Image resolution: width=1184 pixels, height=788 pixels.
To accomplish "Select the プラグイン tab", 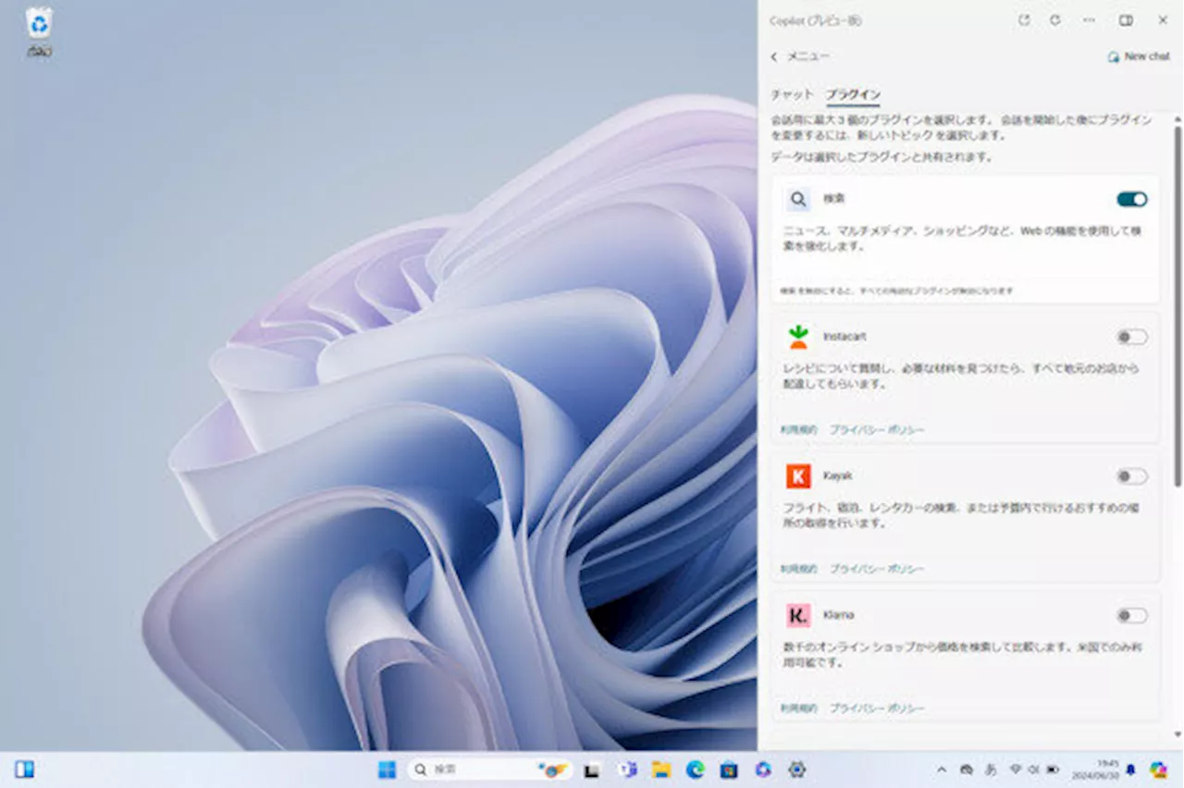I will (853, 94).
